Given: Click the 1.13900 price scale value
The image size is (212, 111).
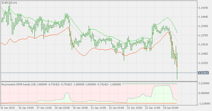Looking at the screenshot, I should [203, 26].
